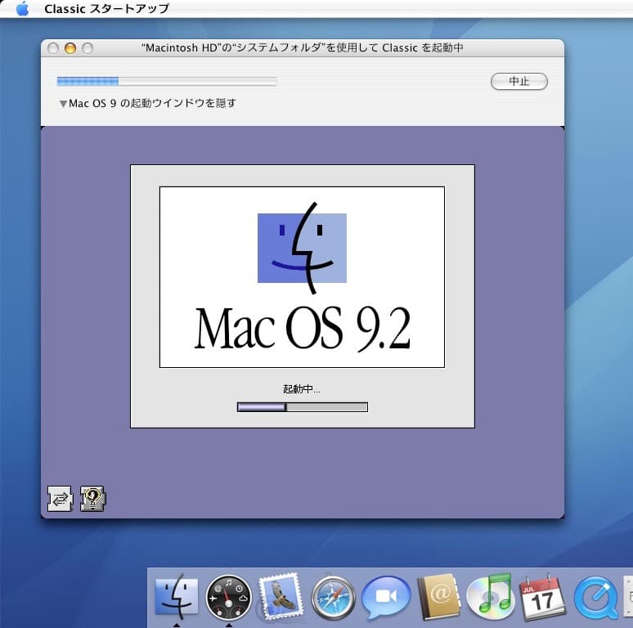Click the 中止 (Stop) button
Image resolution: width=633 pixels, height=628 pixels.
click(x=519, y=82)
